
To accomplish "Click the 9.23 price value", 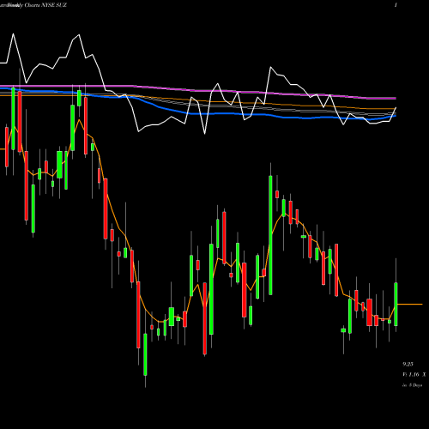I will pos(408,364).
